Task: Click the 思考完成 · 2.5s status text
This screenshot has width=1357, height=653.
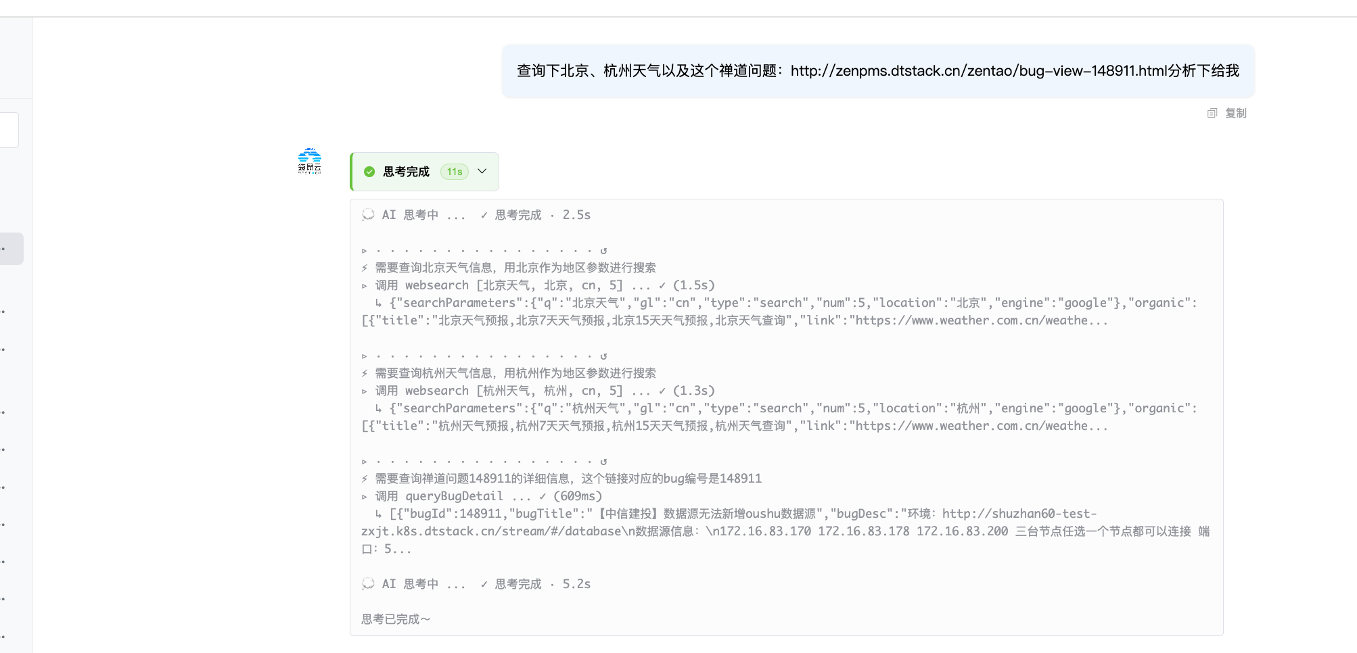Action: click(543, 215)
